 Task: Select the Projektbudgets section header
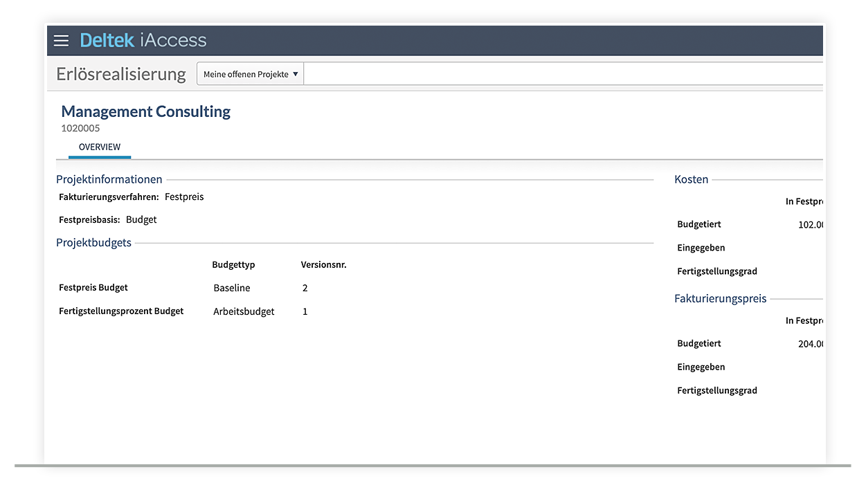[x=93, y=242]
